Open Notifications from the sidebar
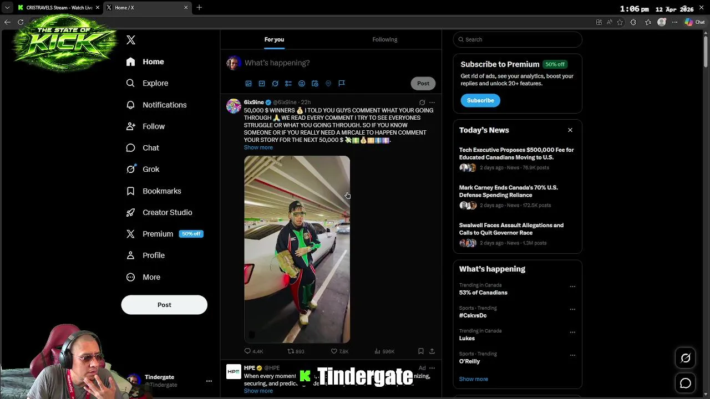This screenshot has width=710, height=399. [156, 105]
